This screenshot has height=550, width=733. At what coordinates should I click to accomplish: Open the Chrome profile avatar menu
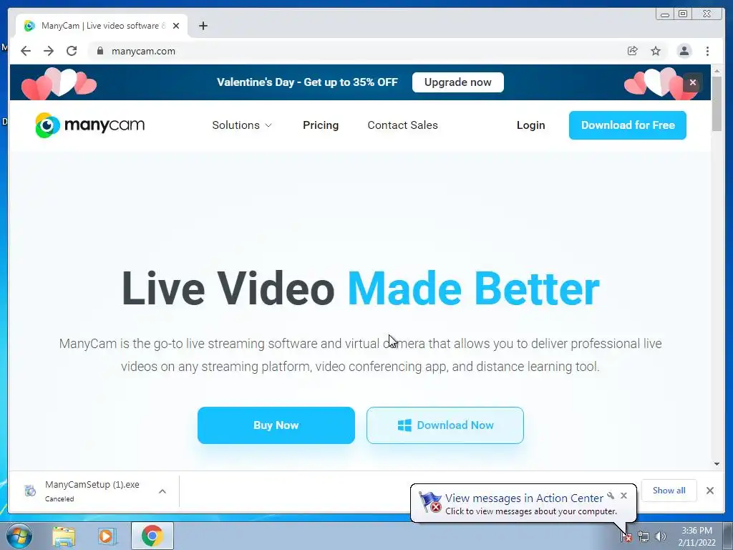tap(684, 51)
